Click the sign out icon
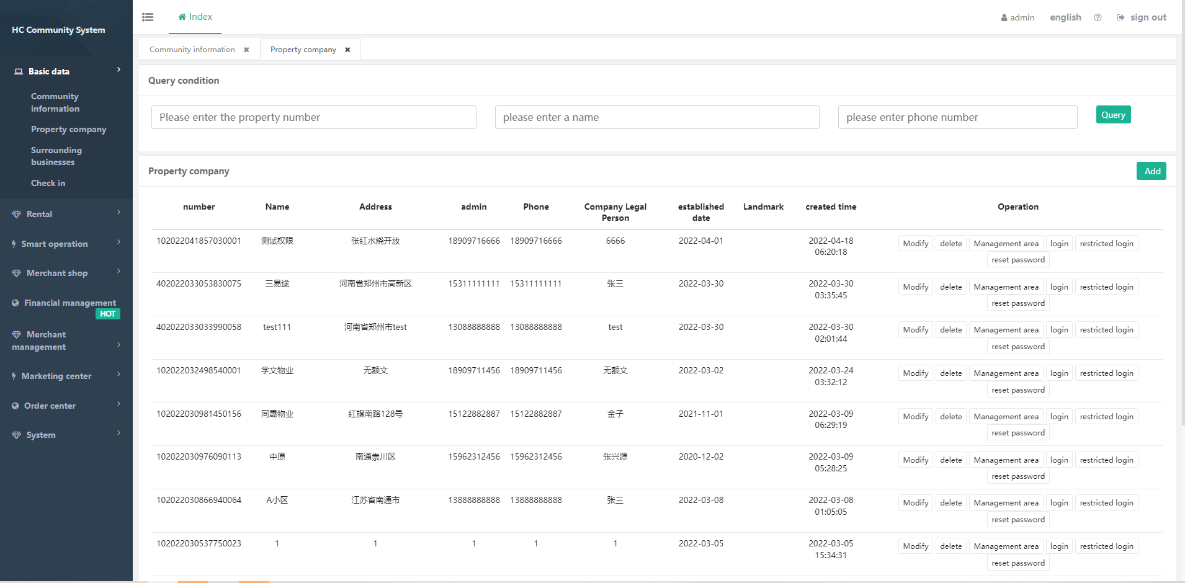This screenshot has width=1185, height=583. click(1120, 17)
